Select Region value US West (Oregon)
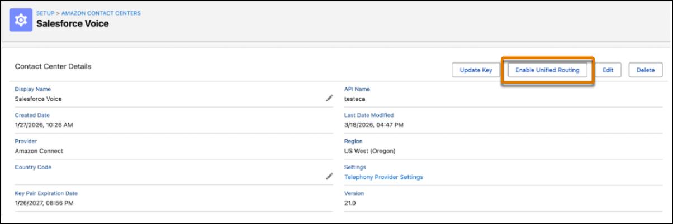Screen dimensions: 673x224 [369, 151]
